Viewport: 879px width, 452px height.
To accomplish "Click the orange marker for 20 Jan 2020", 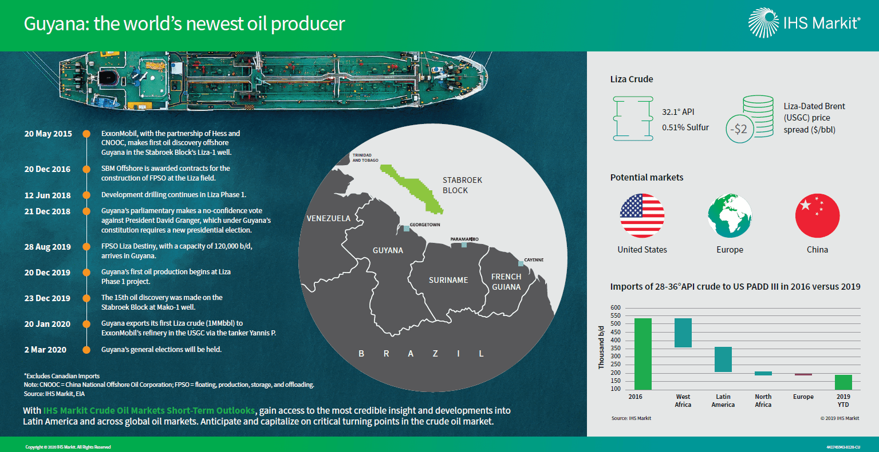I will (x=86, y=324).
